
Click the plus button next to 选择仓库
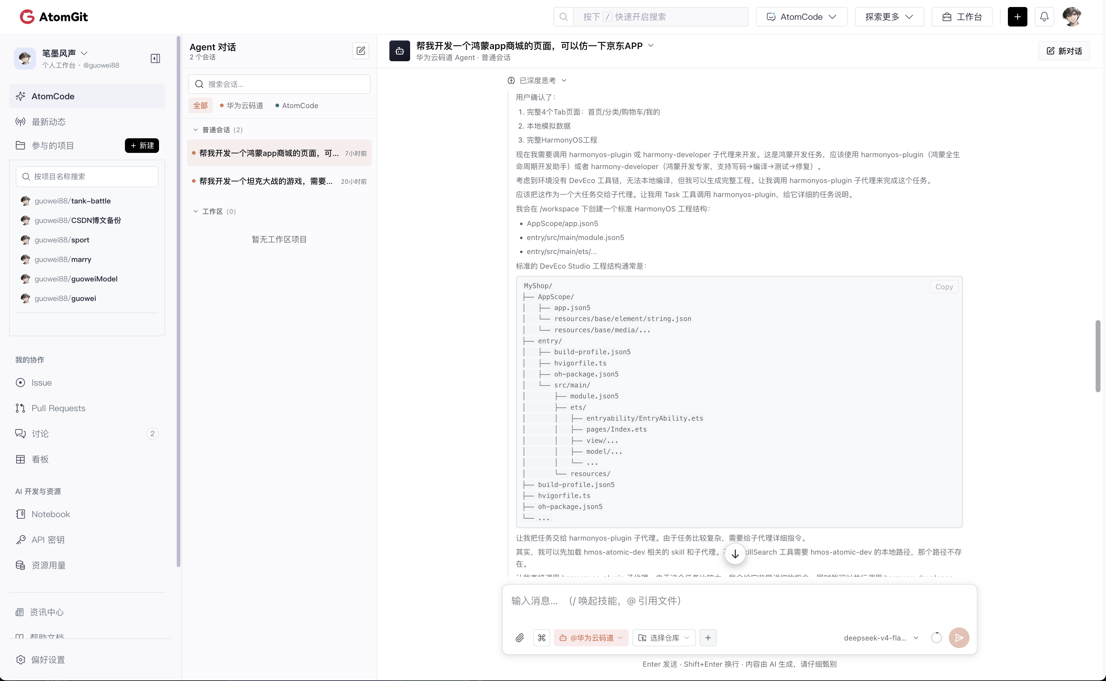[x=708, y=638]
